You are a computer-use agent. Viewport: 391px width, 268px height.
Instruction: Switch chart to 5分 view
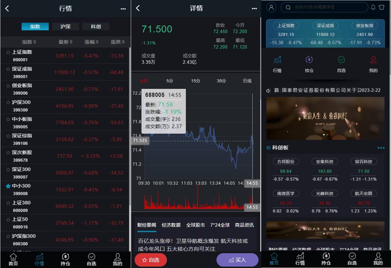[x=170, y=81]
